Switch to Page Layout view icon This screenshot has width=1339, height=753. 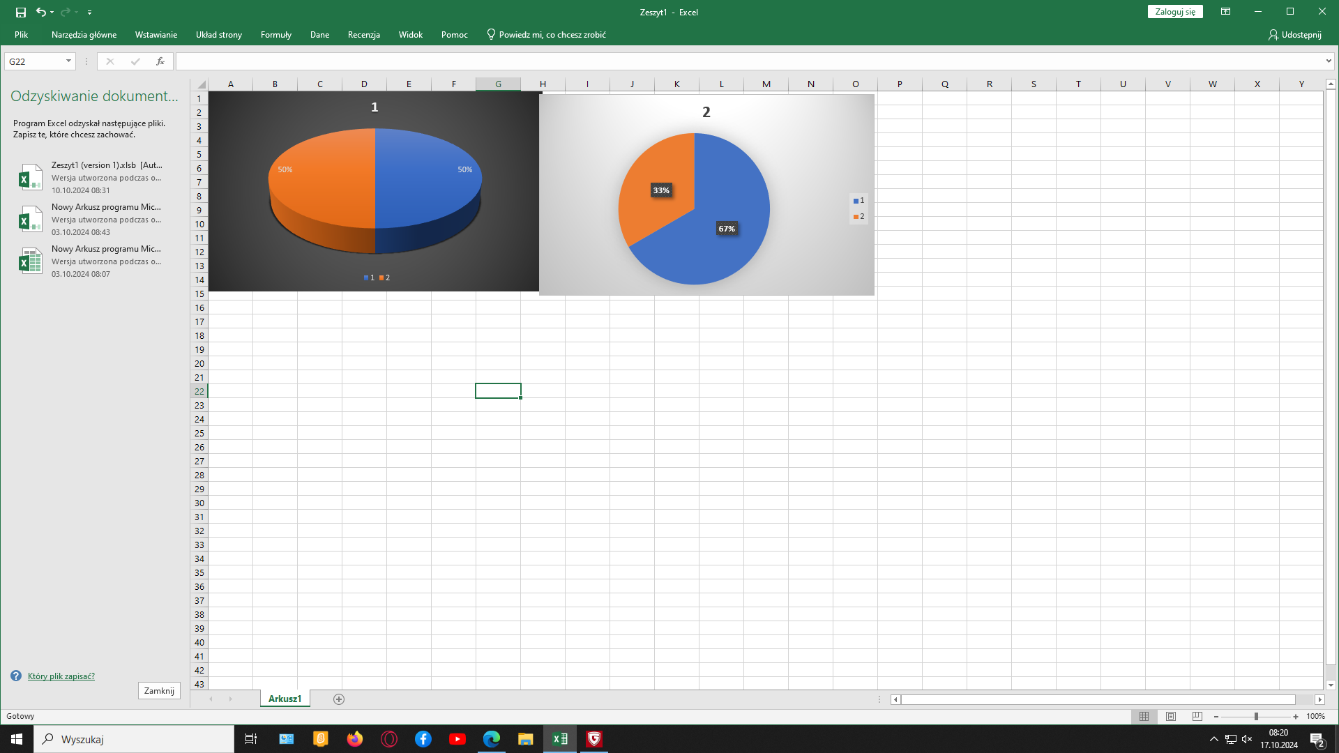click(1171, 717)
